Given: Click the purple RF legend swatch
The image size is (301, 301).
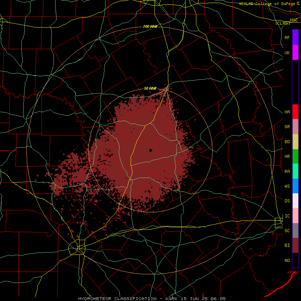Looking at the screenshot, I should [x=295, y=37].
